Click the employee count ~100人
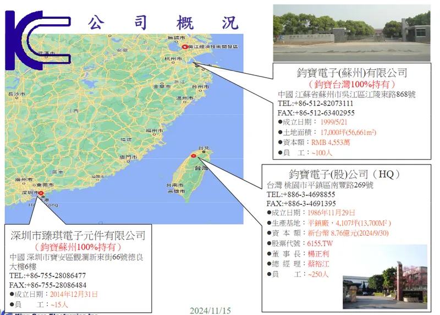 point(322,153)
